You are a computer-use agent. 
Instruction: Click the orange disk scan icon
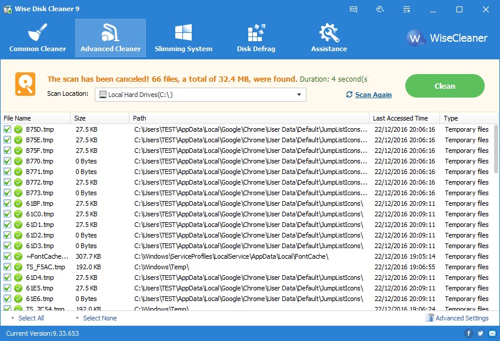click(25, 84)
